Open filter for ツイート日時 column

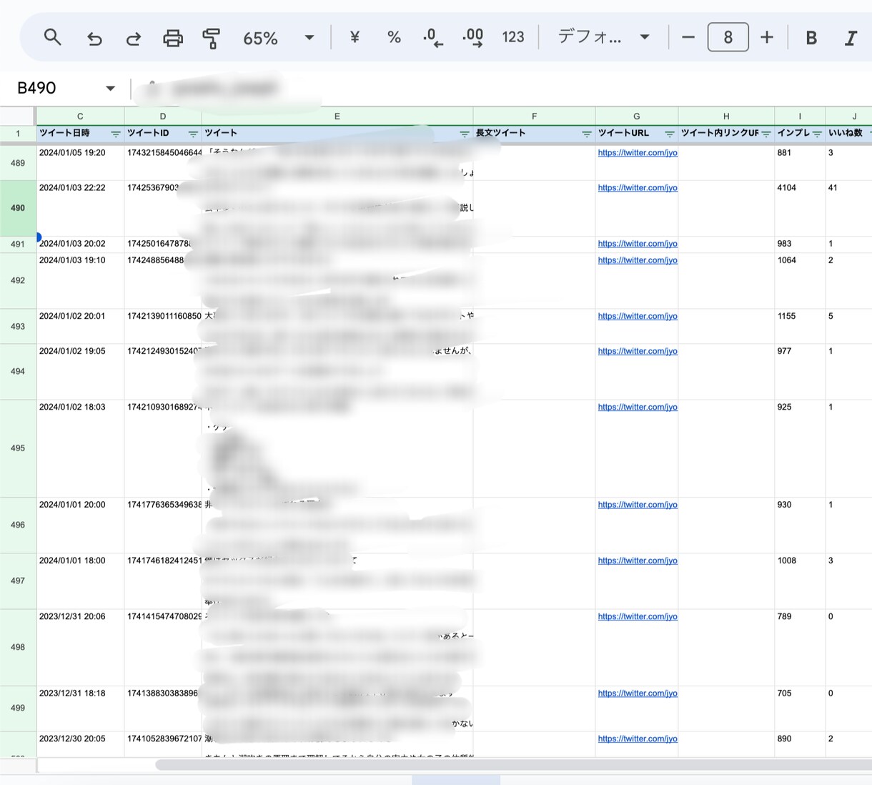[116, 134]
